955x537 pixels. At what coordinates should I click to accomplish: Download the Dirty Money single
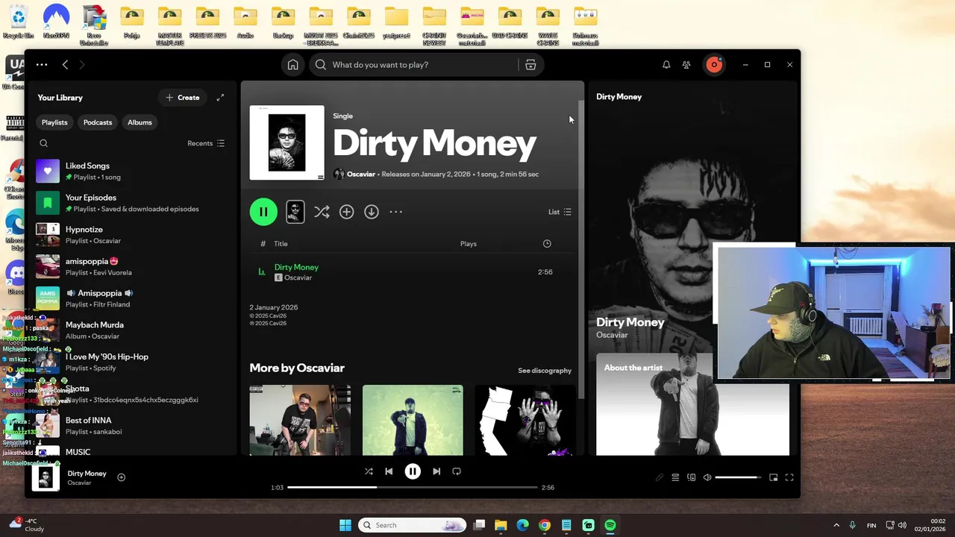pos(372,212)
